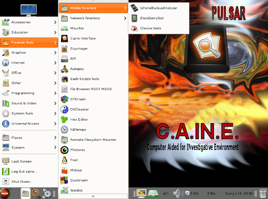Open settings gears icon in panel
The image size is (268, 199).
click(47, 194)
